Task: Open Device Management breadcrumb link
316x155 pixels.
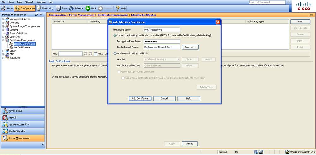Action: coord(82,15)
